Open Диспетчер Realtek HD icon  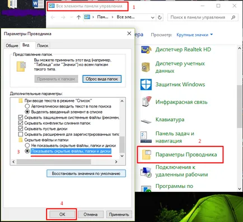pyautogui.click(x=146, y=50)
